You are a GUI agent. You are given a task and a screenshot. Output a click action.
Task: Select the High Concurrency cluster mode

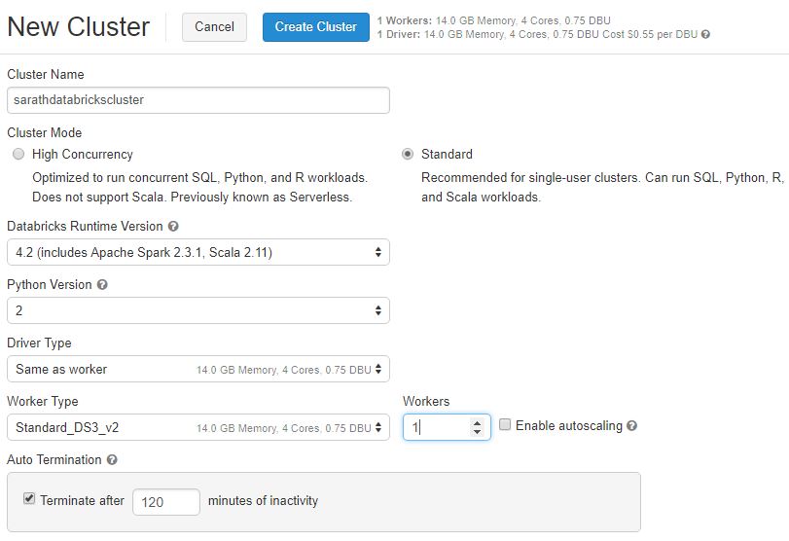[x=18, y=154]
